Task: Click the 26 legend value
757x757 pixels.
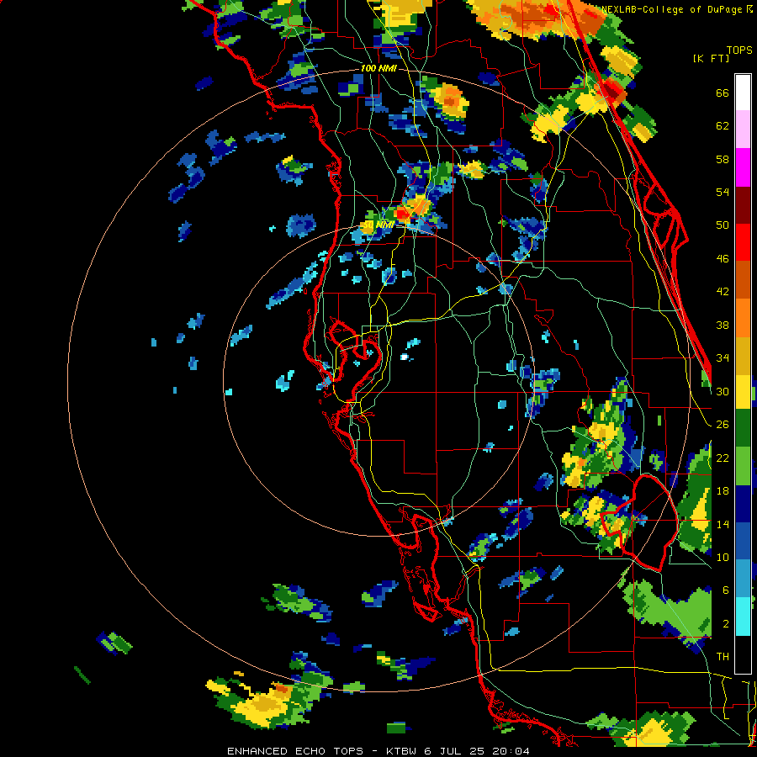Action: click(723, 425)
